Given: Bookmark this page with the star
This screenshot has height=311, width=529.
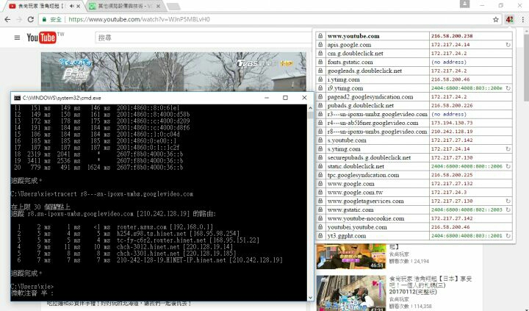Looking at the screenshot, I should click(x=496, y=20).
